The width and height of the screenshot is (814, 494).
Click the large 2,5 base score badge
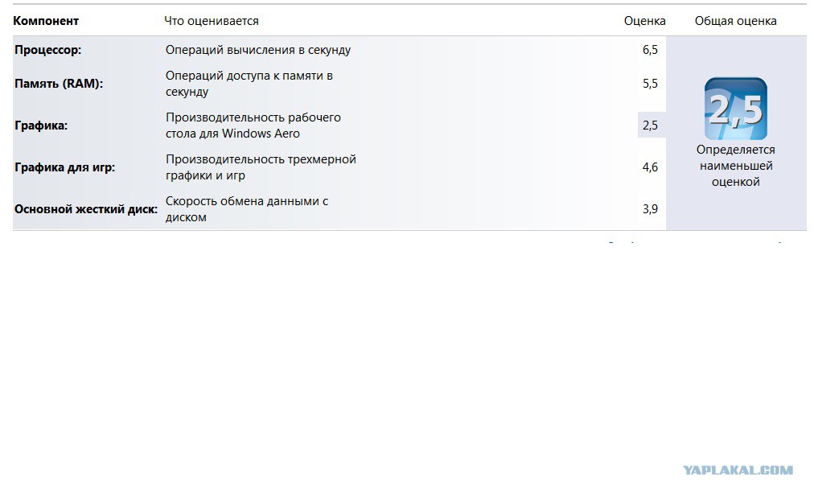point(735,109)
